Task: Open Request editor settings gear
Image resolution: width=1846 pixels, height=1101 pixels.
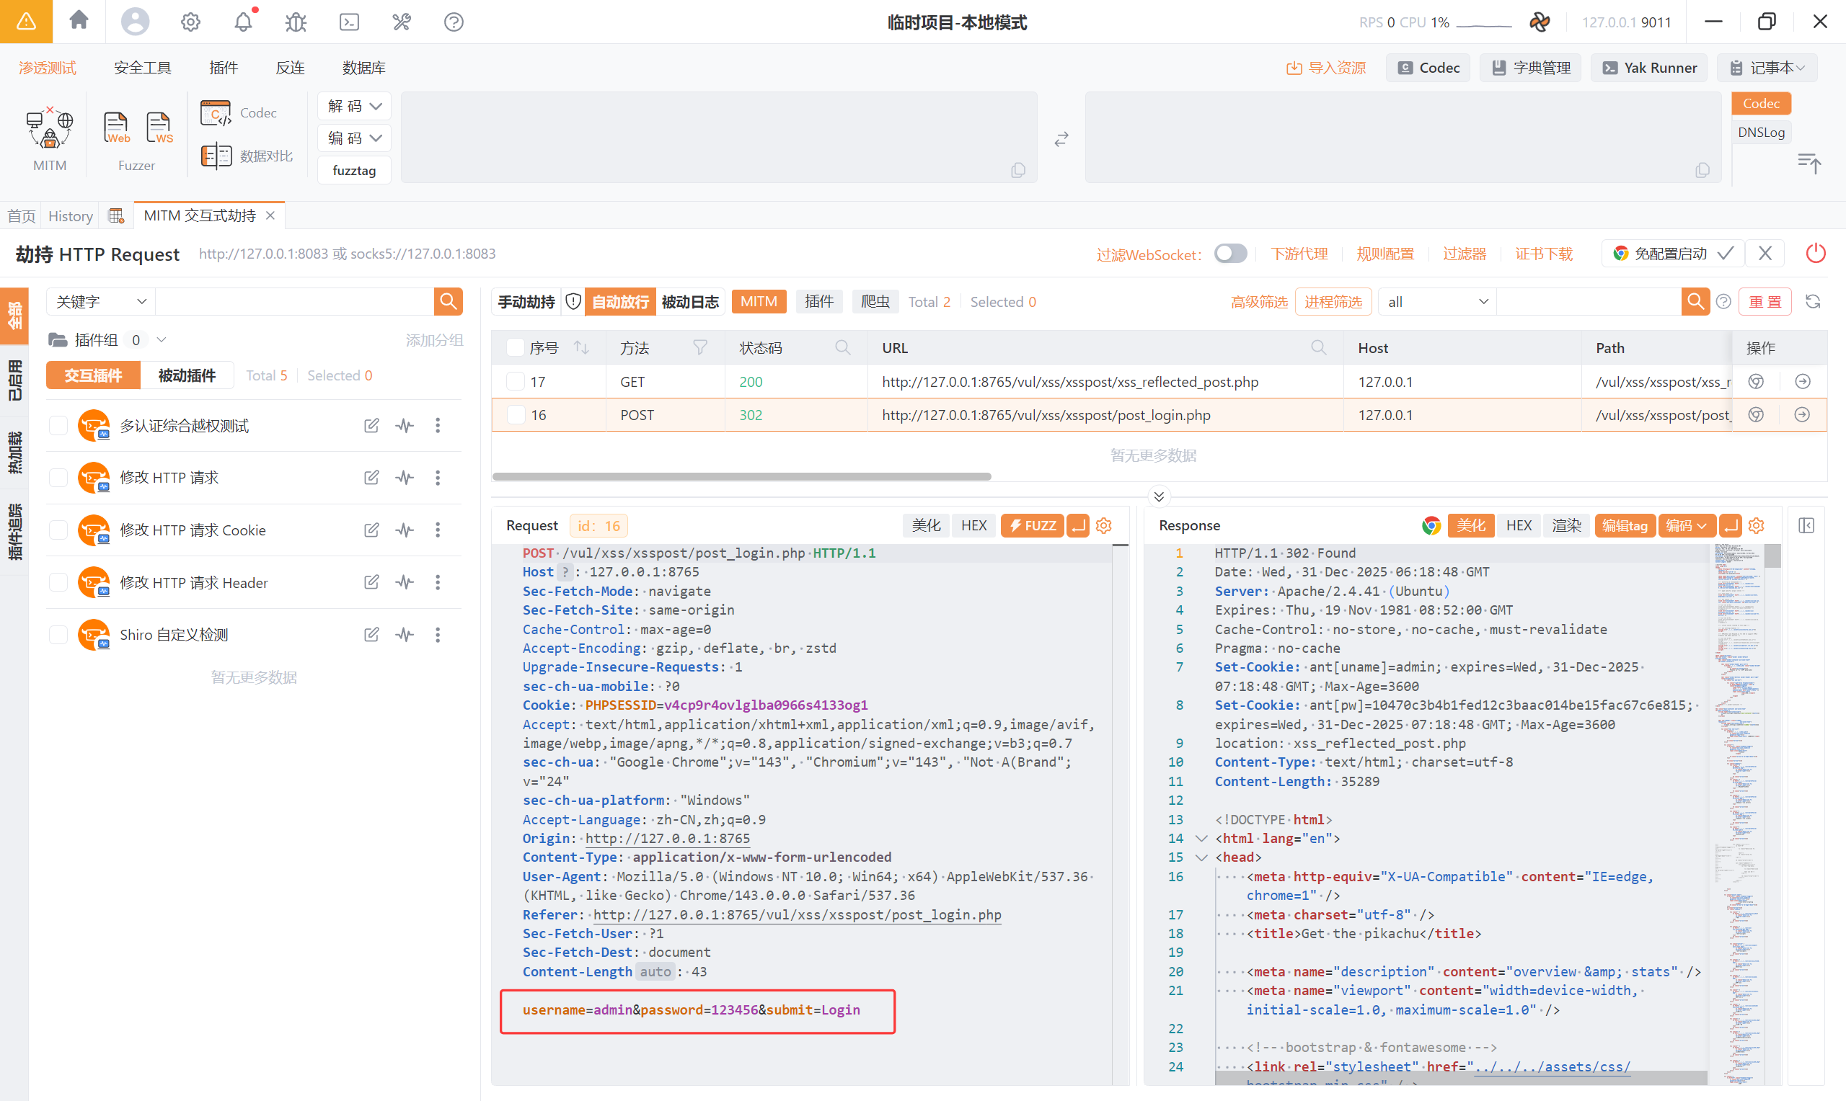Action: pyautogui.click(x=1104, y=526)
